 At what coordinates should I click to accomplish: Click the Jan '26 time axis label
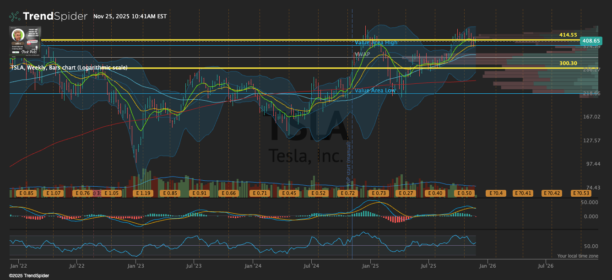[x=487, y=265]
